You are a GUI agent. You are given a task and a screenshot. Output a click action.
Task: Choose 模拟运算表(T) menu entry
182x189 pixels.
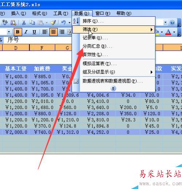(114, 63)
